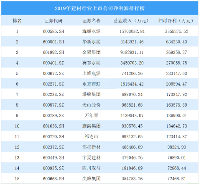This screenshot has height=184, width=199.
Task: Select the 排名 column header
Action: (17, 21)
